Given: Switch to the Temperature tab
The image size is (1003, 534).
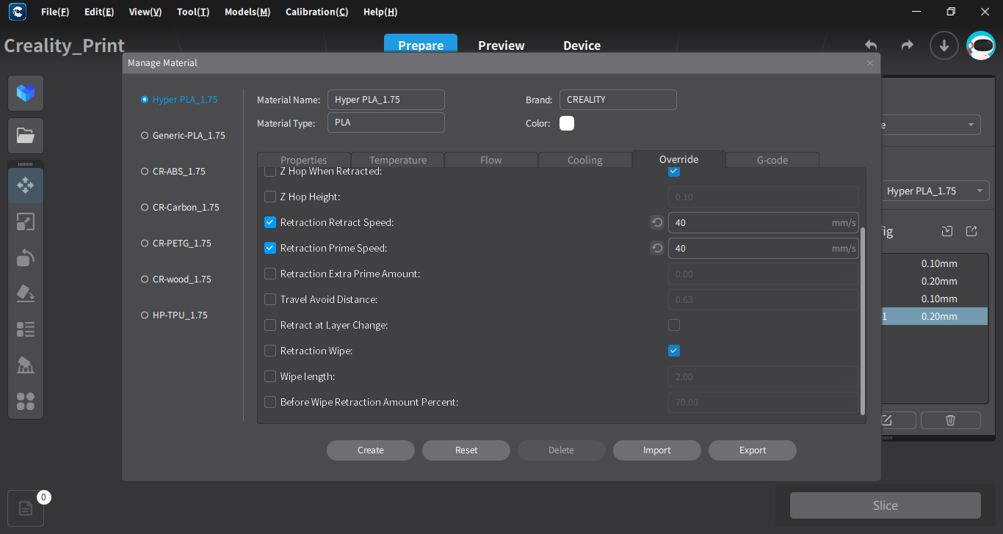Looking at the screenshot, I should point(397,160).
